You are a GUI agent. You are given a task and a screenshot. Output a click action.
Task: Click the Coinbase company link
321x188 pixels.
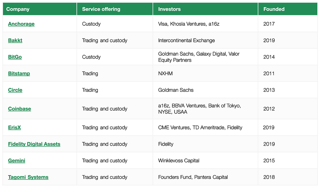(x=19, y=109)
